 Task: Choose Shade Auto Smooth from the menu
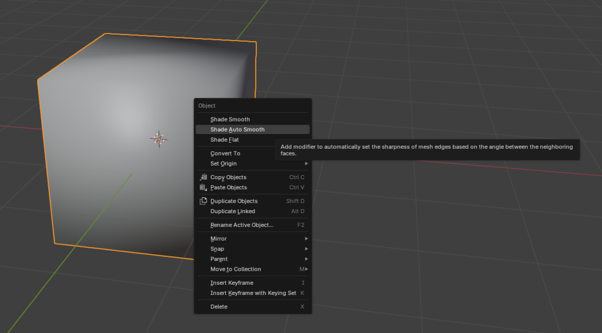coord(238,129)
